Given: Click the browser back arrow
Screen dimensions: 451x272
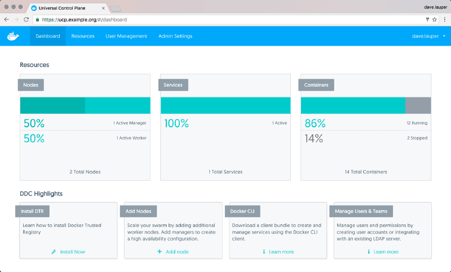Looking at the screenshot, I should click(6, 19).
